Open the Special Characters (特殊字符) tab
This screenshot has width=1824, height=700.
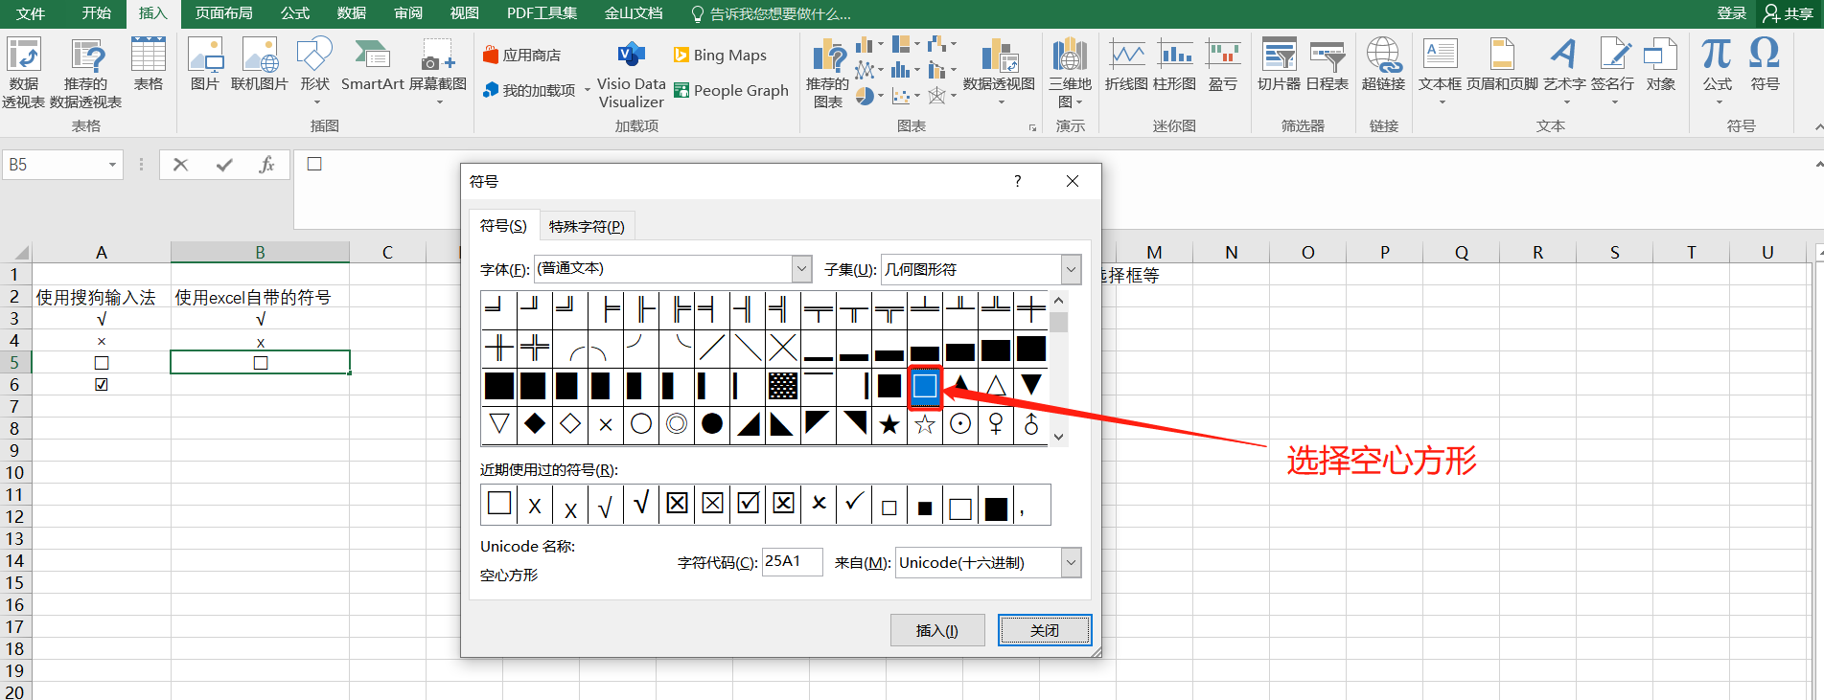click(x=587, y=226)
